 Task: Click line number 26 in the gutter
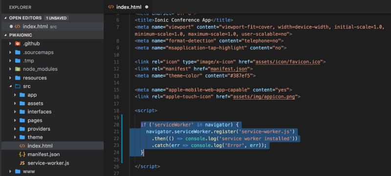click(116, 166)
